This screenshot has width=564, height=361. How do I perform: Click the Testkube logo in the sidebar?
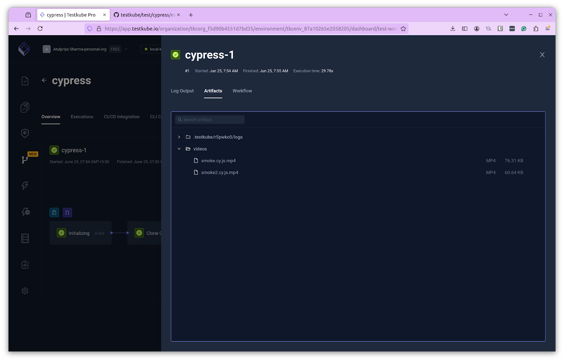[x=24, y=49]
